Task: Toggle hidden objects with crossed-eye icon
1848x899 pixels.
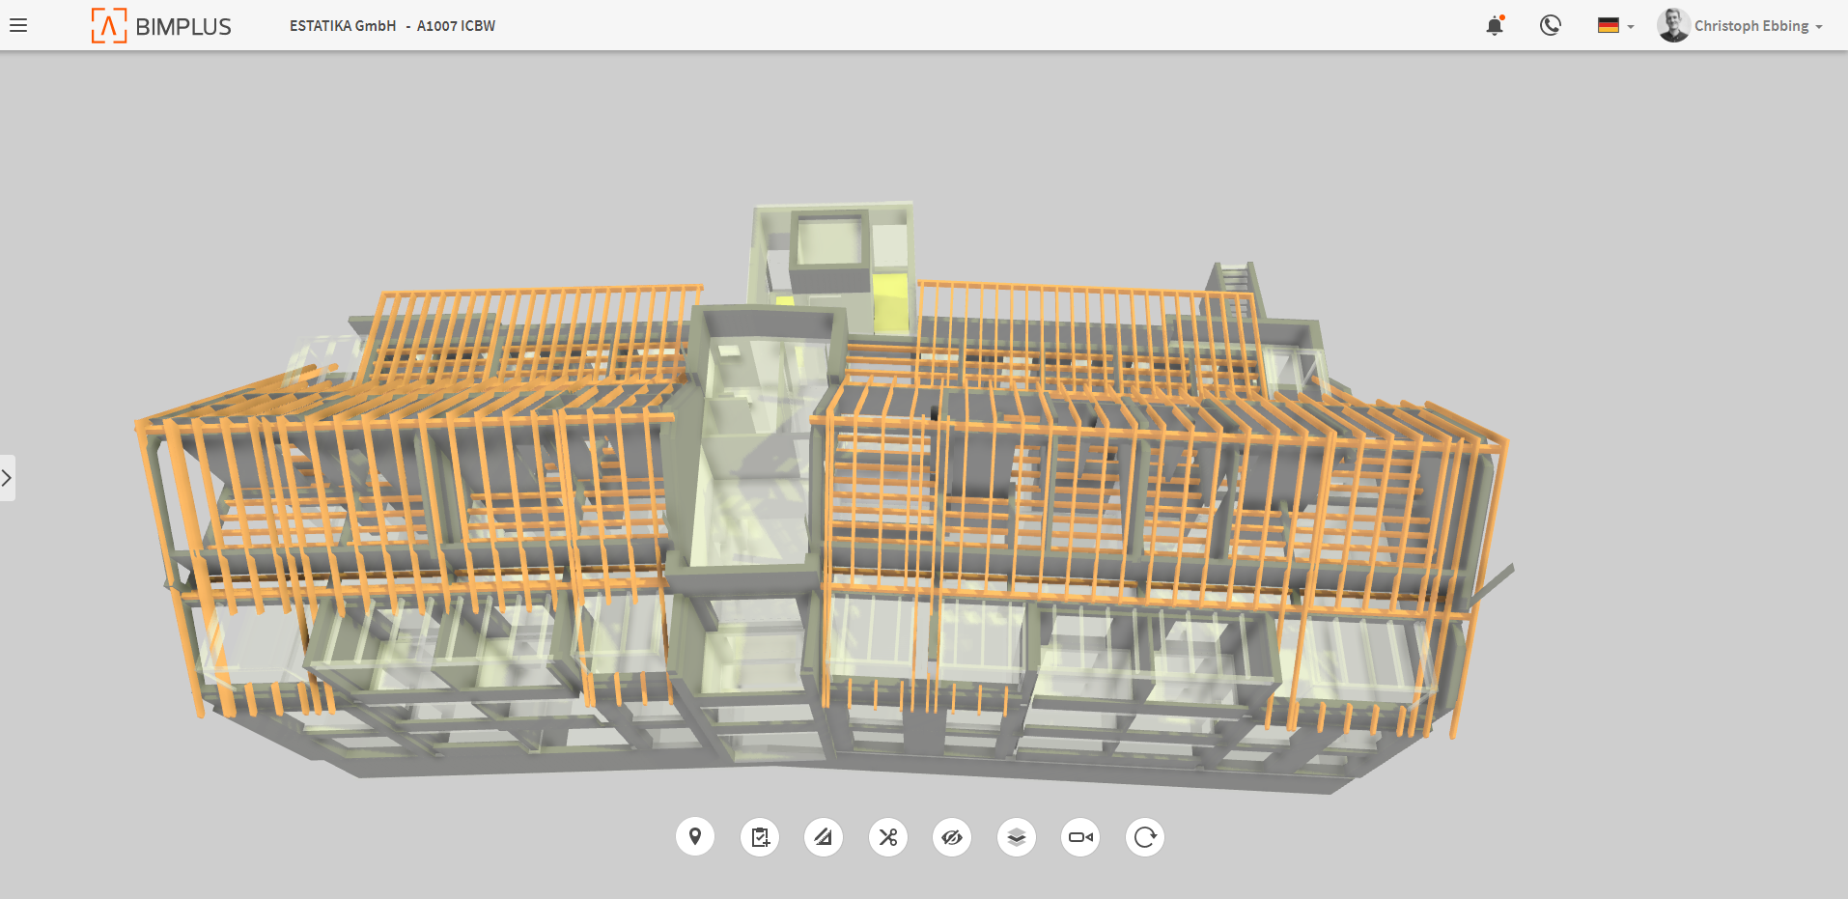Action: coord(952,837)
